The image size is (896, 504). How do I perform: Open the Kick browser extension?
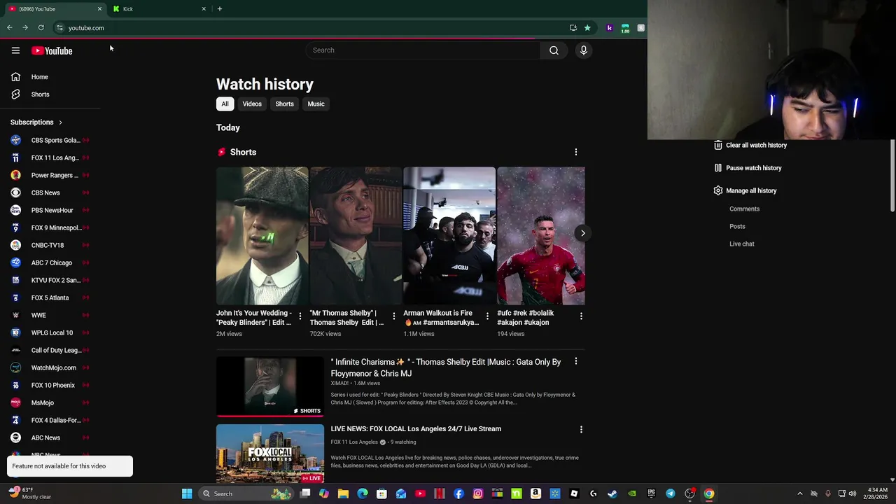pos(609,28)
